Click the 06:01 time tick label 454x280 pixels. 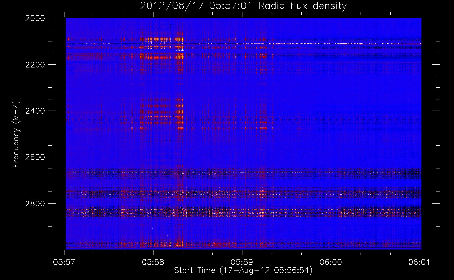419,262
